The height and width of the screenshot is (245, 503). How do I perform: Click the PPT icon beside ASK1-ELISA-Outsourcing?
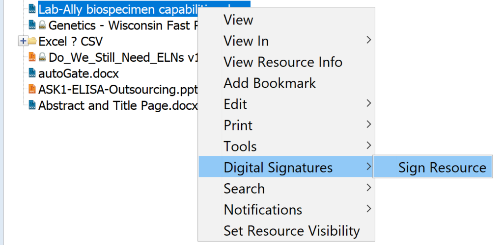tap(32, 90)
